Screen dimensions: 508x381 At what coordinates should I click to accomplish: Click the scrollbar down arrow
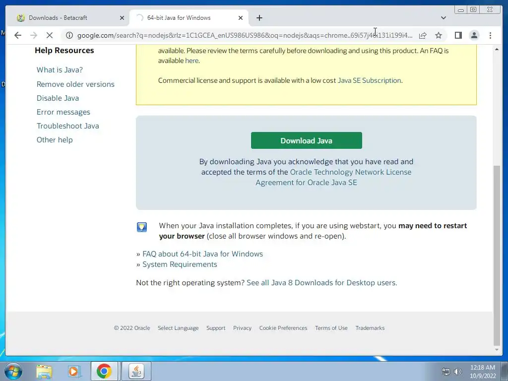coord(497,350)
